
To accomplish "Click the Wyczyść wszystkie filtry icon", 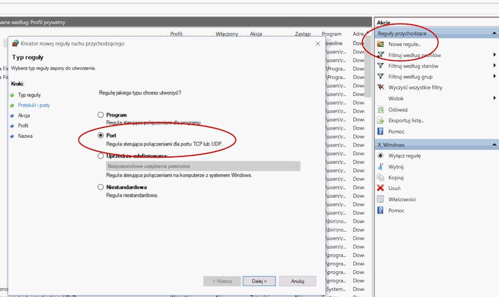I will 381,87.
